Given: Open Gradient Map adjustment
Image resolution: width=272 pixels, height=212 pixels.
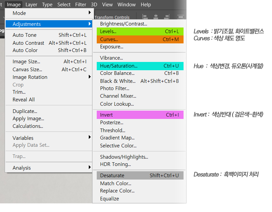Looking at the screenshot, I should pos(140,138).
